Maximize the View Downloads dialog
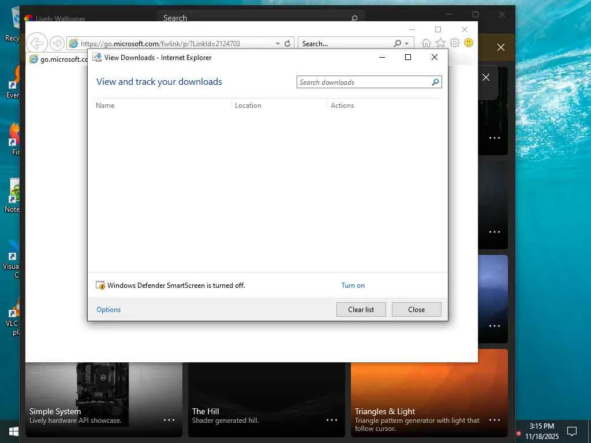This screenshot has width=591, height=443. pos(408,57)
